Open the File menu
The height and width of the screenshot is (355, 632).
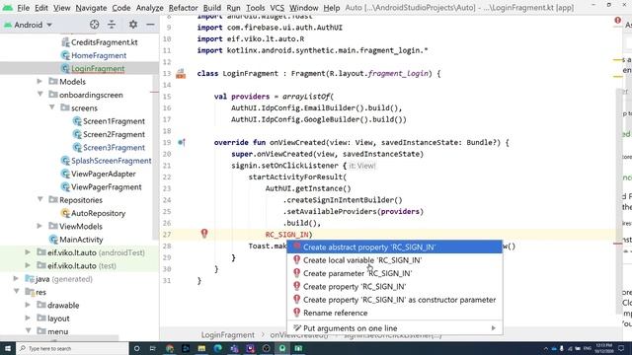[23, 8]
